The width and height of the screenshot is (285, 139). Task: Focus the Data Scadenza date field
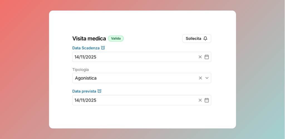[134, 57]
